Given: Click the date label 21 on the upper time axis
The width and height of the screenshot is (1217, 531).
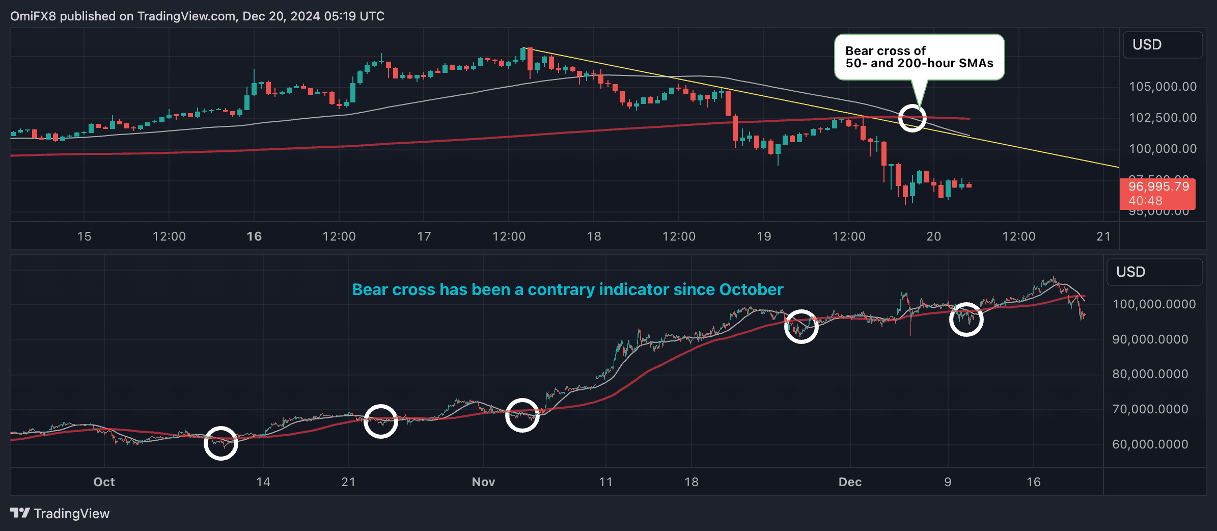Looking at the screenshot, I should click(x=1103, y=236).
